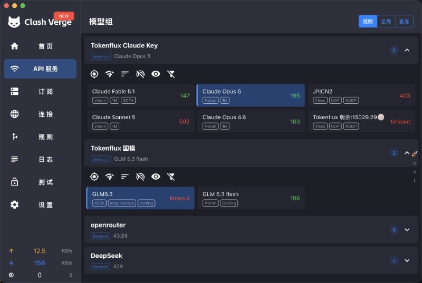Click the Balance tag under openrouter
422x283 pixels.
click(100, 236)
